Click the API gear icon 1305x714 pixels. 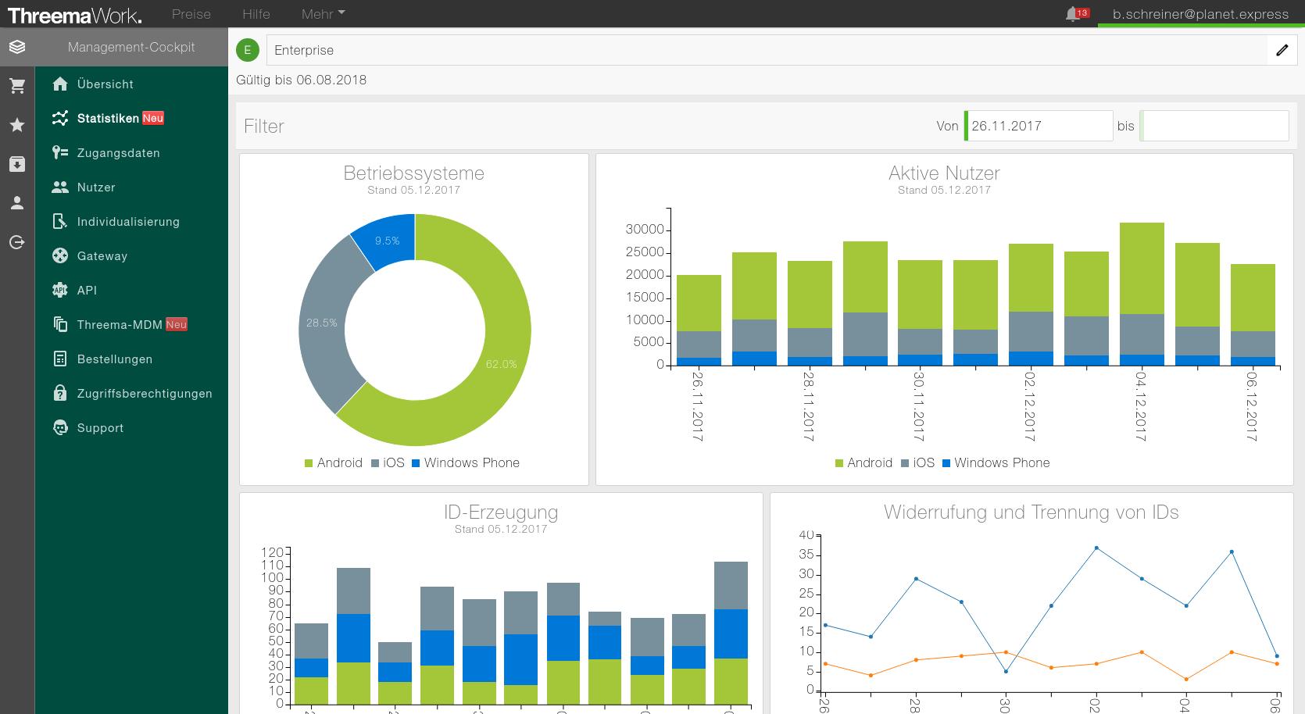60,291
